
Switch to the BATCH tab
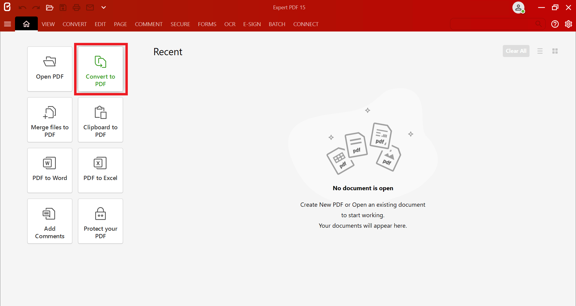(x=277, y=24)
